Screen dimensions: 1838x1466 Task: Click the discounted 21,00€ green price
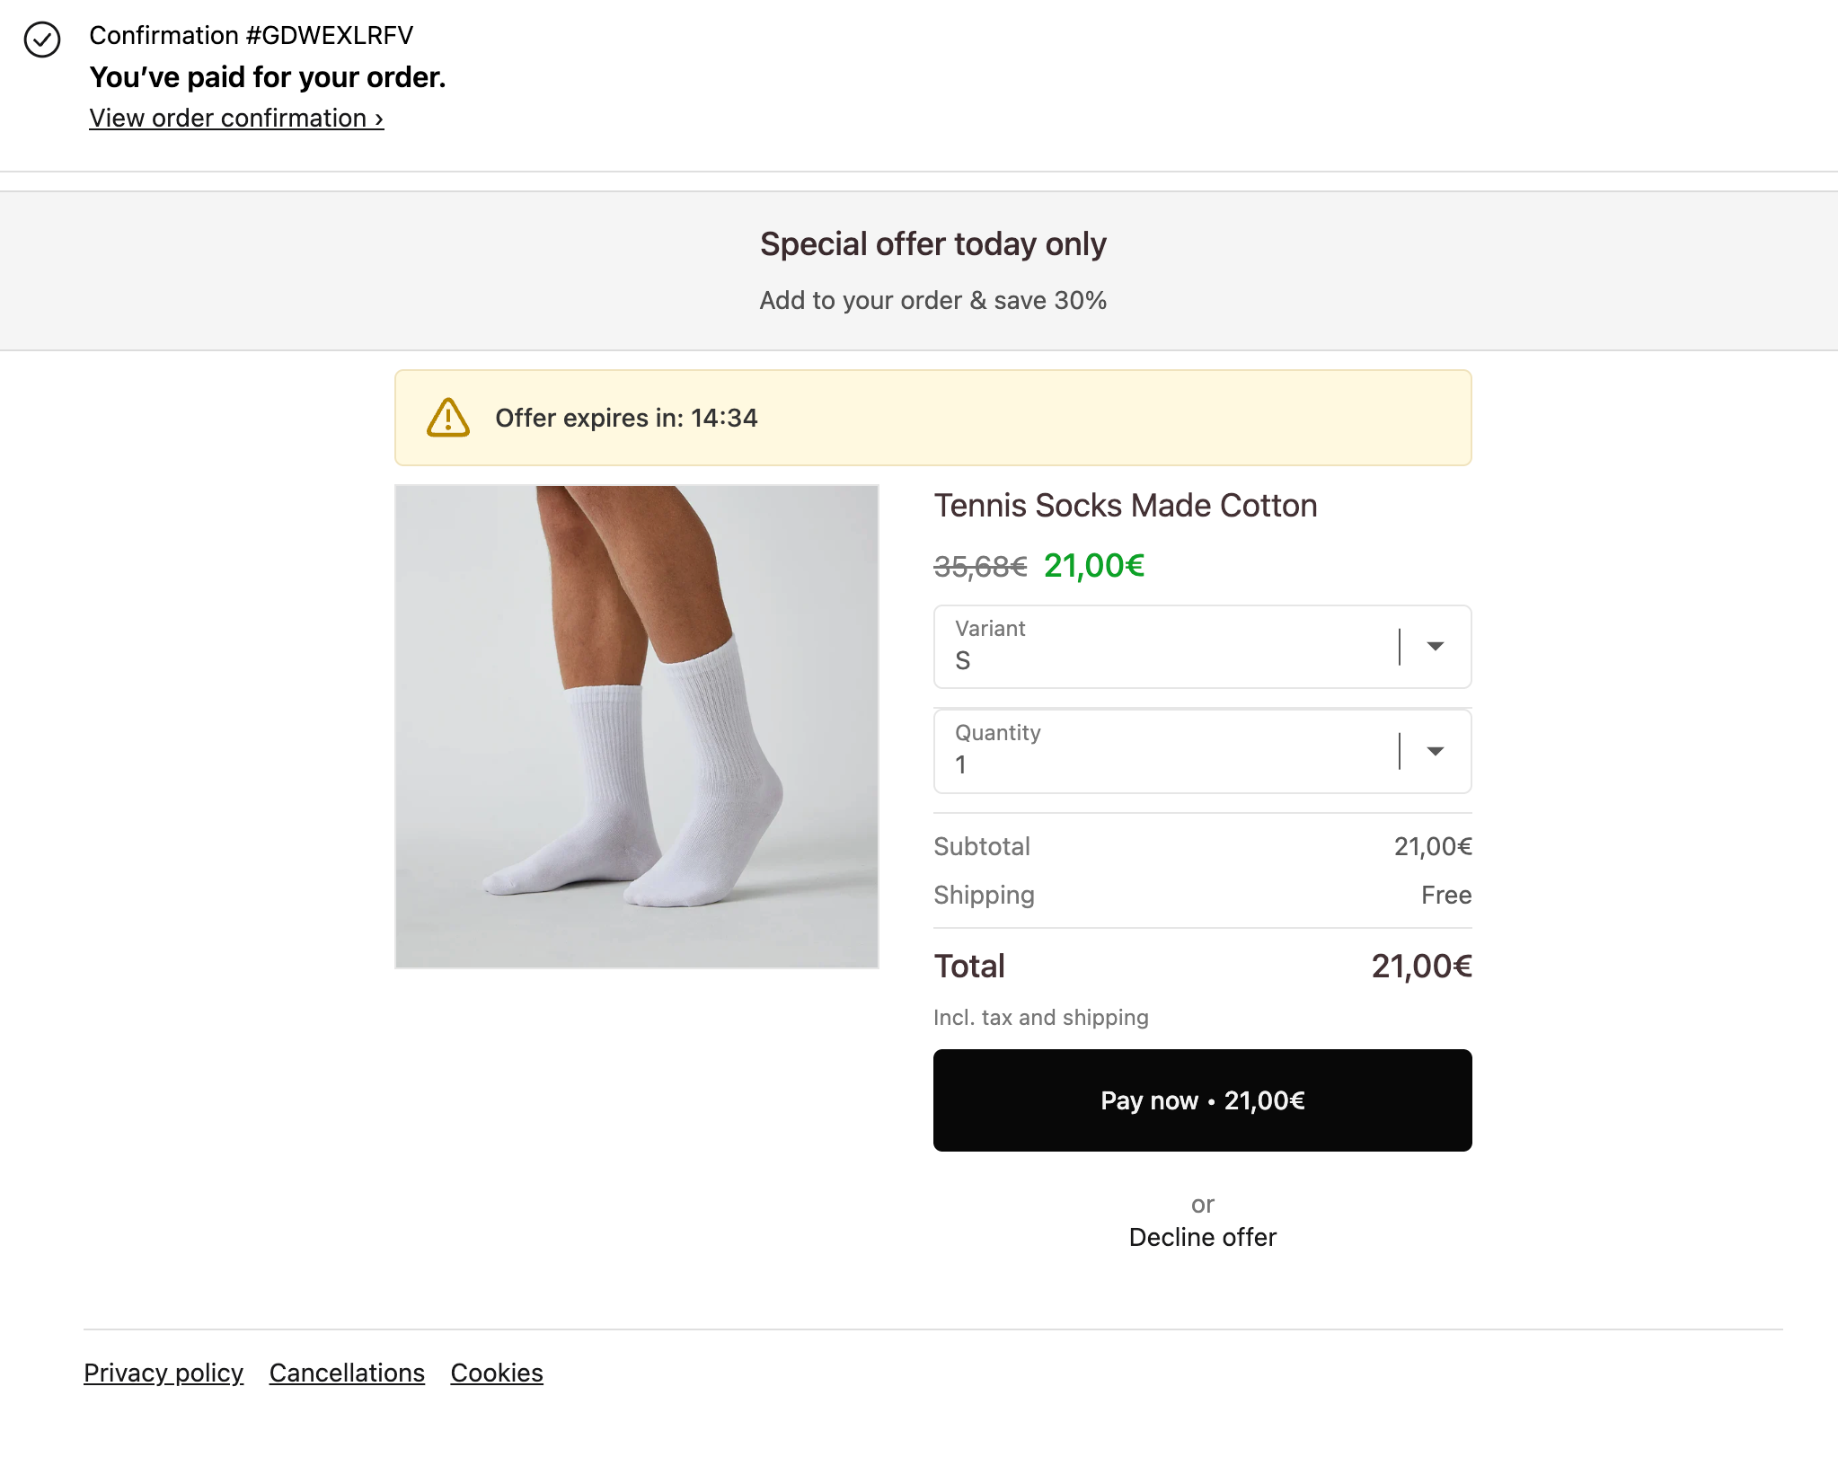1094,566
